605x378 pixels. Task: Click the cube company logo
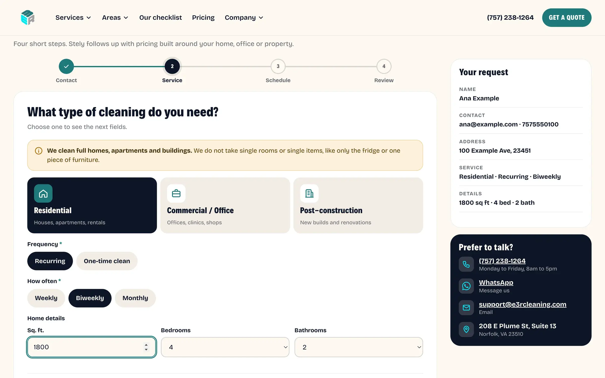point(28,17)
